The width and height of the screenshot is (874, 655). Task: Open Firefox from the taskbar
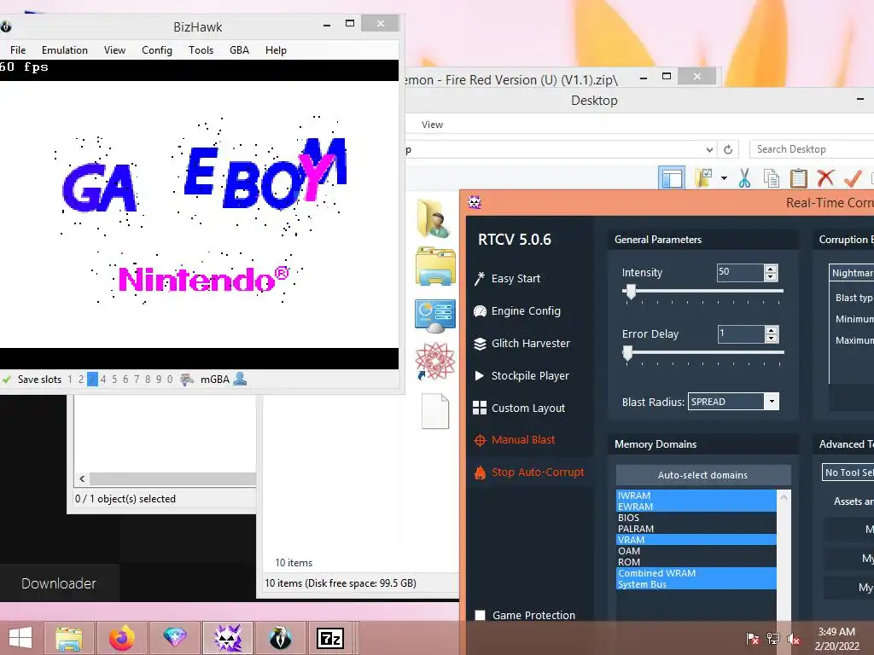pyautogui.click(x=121, y=638)
